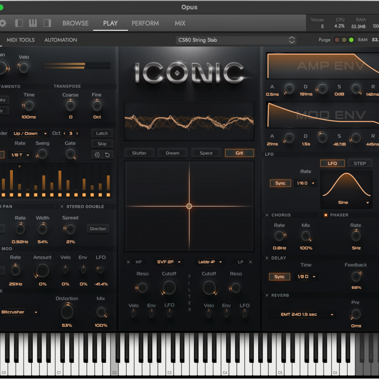Open the SVF 2P filter type dropdown
The image size is (379, 379).
[x=169, y=262]
